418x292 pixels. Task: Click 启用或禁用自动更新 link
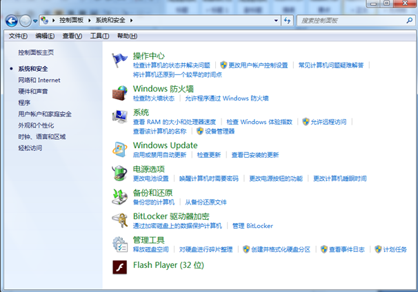click(x=160, y=155)
